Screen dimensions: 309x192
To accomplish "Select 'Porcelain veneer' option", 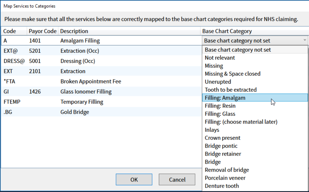I will click(x=225, y=178).
